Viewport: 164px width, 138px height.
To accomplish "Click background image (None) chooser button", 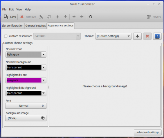I will tap(26, 118).
